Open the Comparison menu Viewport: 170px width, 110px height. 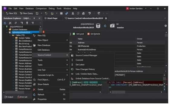pyautogui.click(x=41, y=8)
